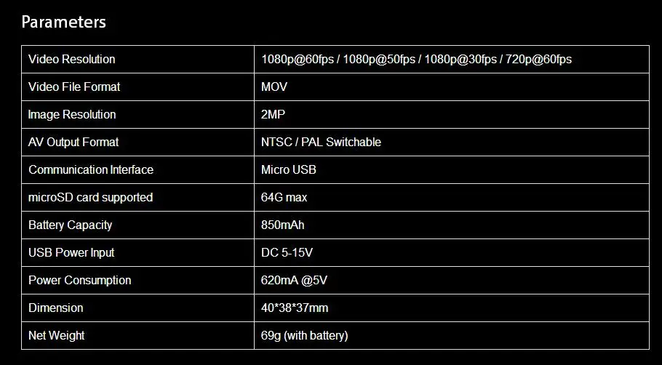Select the 40*38*37mm dimension value
Screen dimensions: 662x365
295,308
